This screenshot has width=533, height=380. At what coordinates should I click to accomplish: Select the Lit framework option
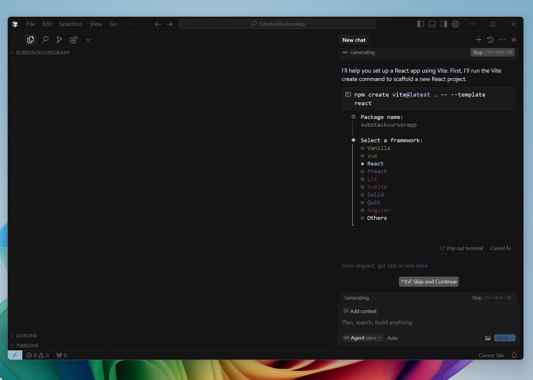tap(372, 179)
